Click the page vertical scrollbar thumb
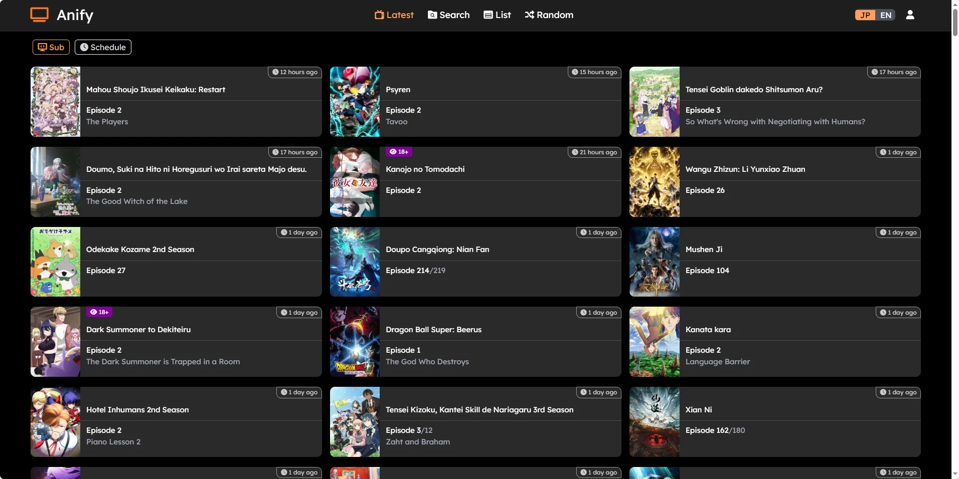 tap(955, 22)
